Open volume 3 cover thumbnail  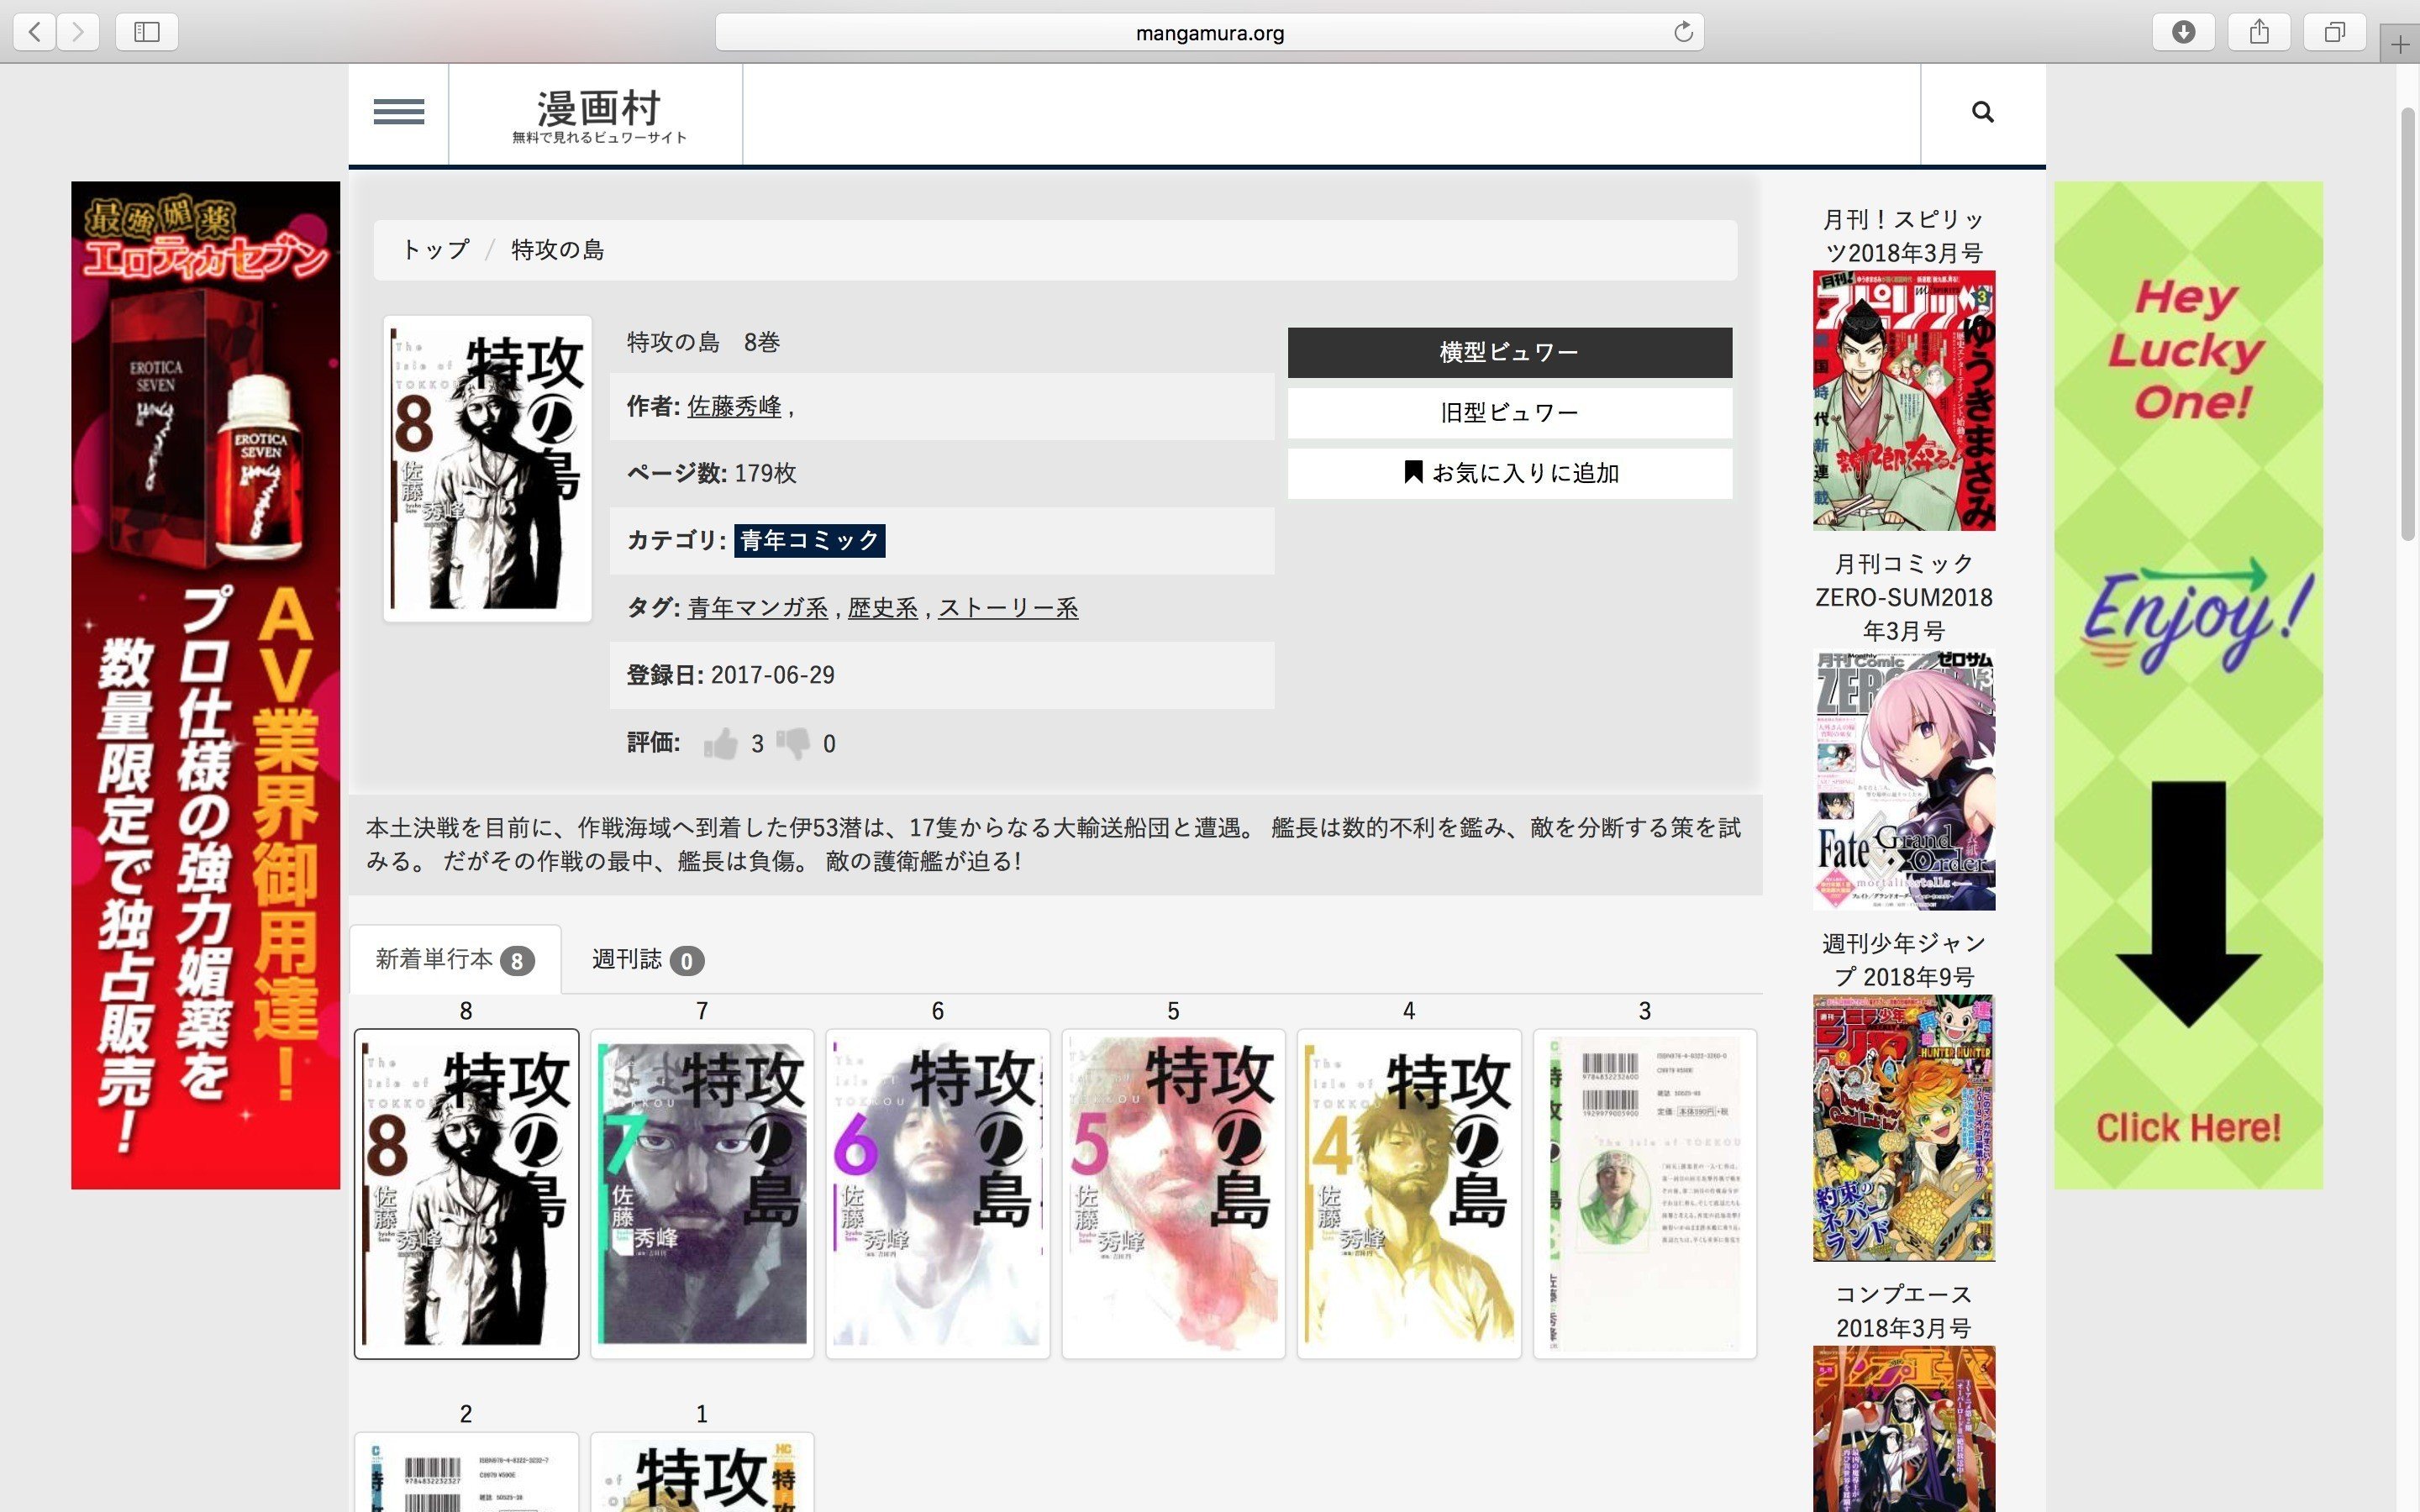tap(1645, 1193)
